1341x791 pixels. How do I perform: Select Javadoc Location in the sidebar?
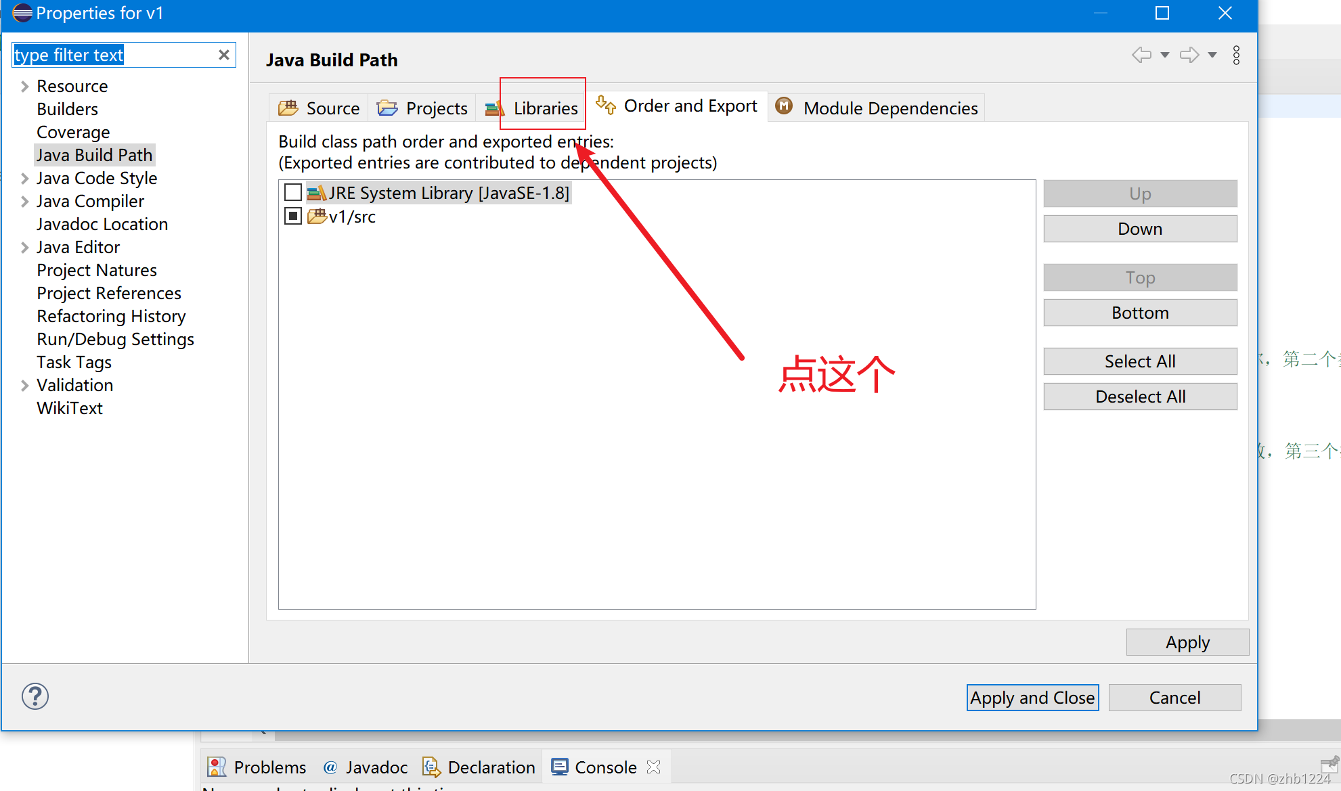click(102, 224)
